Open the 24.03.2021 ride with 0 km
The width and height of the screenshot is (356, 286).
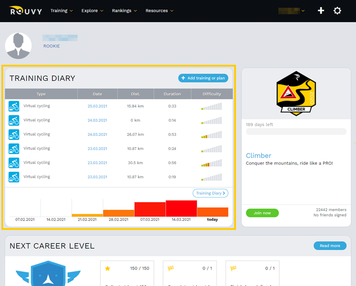(97, 120)
